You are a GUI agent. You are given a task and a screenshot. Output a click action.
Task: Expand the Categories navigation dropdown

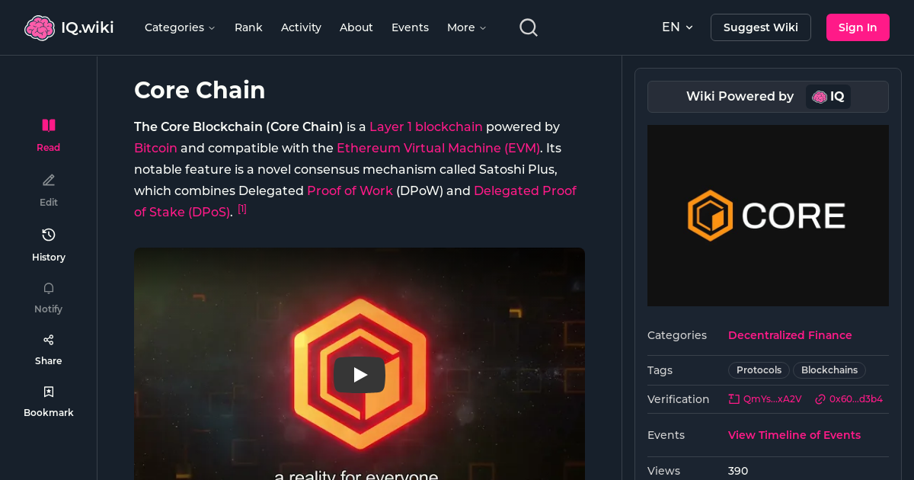(x=180, y=27)
